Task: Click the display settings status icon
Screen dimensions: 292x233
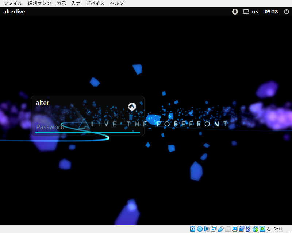Action: [234, 229]
